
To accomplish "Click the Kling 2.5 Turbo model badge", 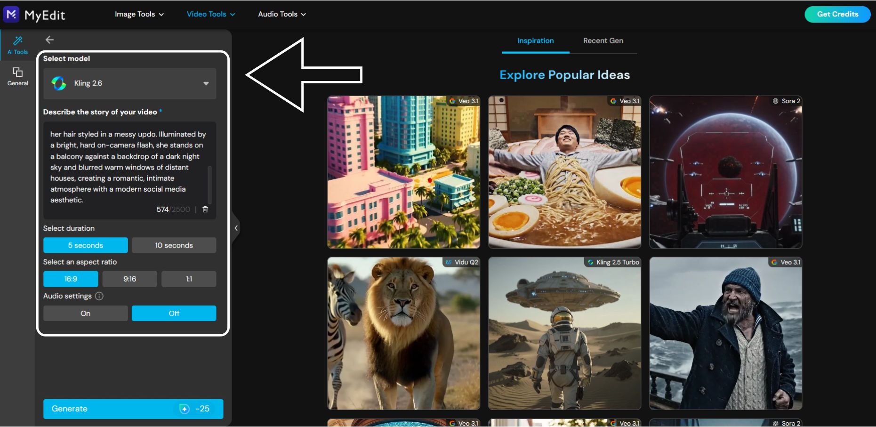I will point(613,262).
